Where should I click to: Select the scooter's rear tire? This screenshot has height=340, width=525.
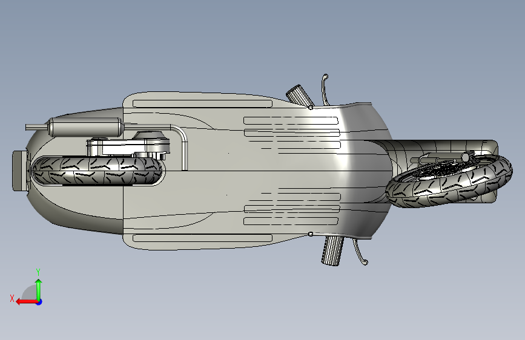[x=97, y=171]
